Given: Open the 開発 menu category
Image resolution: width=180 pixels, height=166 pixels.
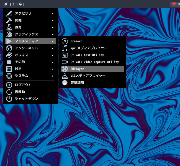Looking at the screenshot, I should (30, 20).
